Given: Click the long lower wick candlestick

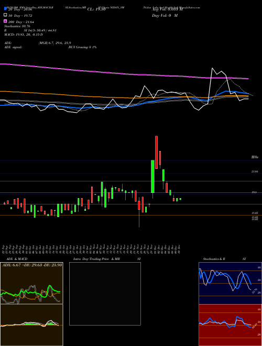Looking at the screenshot, I should point(139,212).
